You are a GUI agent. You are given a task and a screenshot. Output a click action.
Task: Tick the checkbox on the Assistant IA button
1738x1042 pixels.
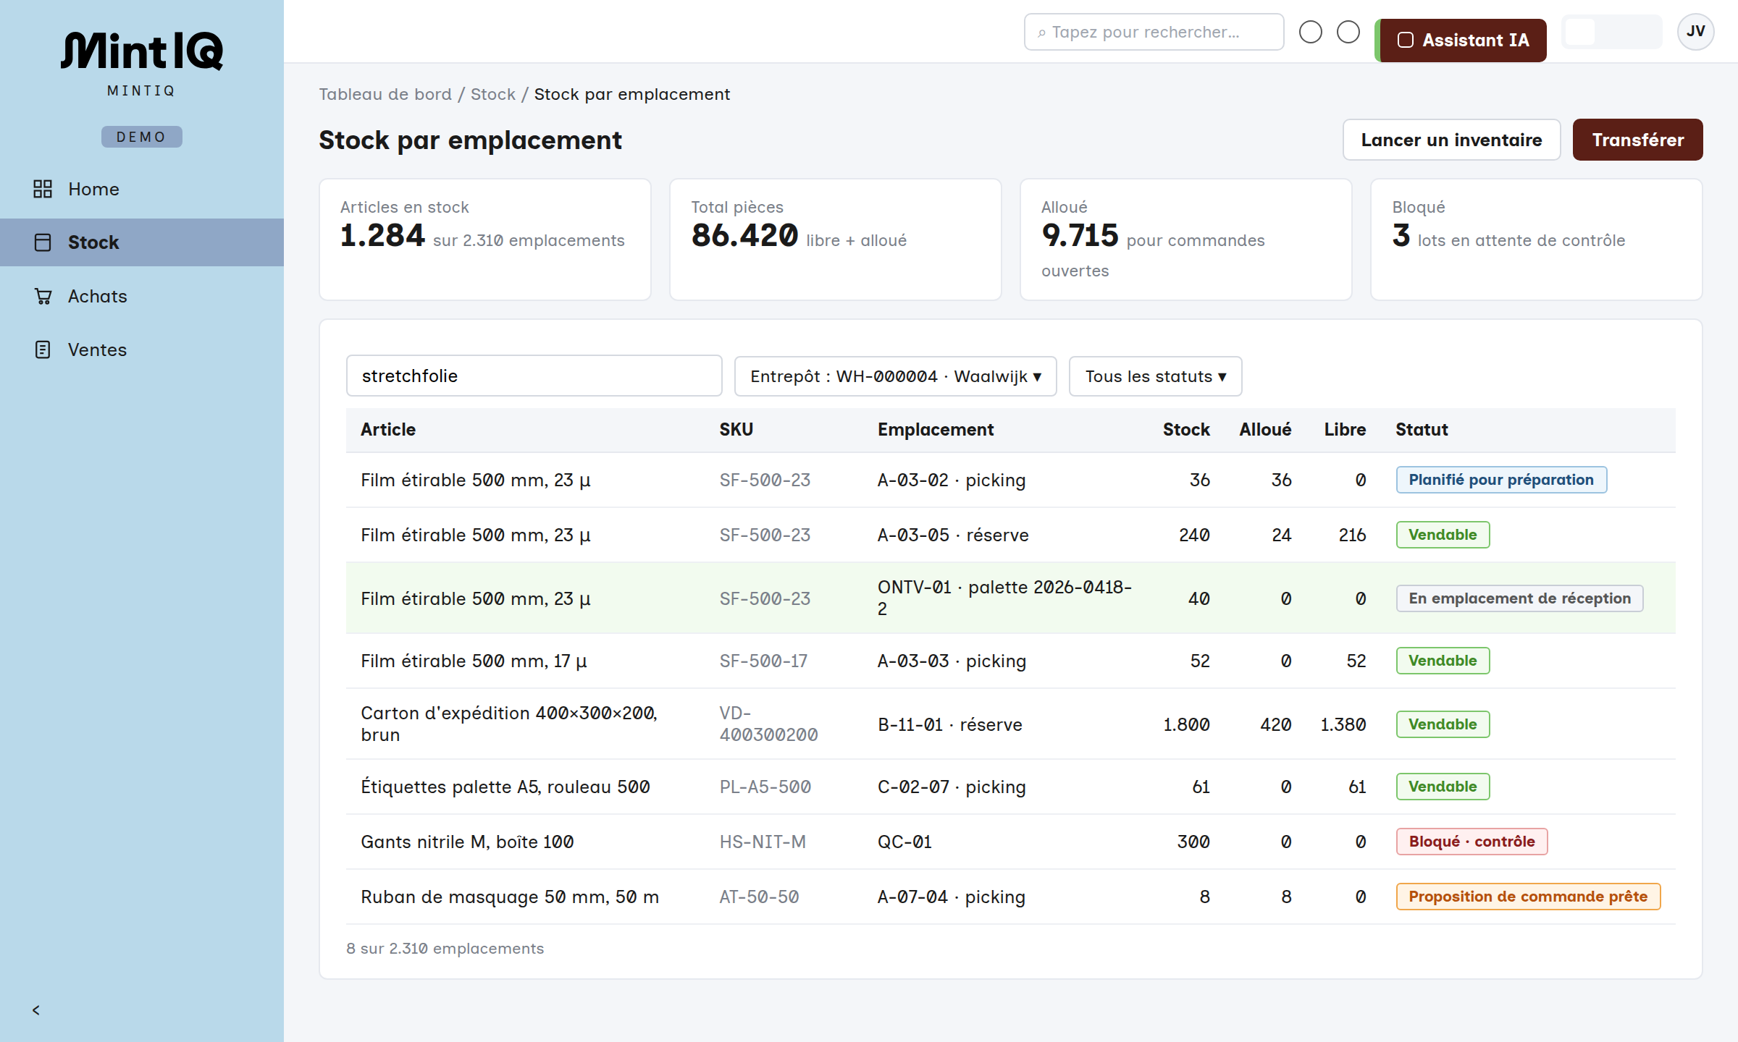[1406, 41]
